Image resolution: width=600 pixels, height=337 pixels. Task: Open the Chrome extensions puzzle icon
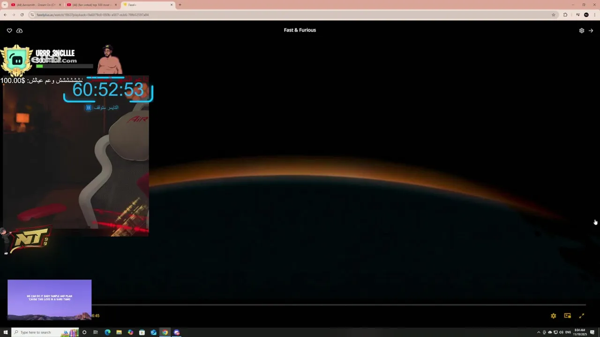(x=565, y=15)
